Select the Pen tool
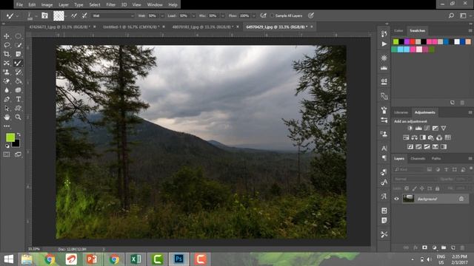 pos(7,99)
